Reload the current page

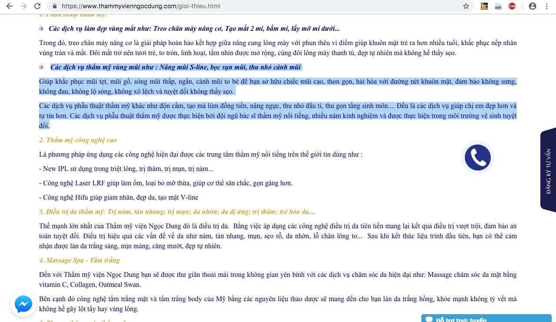[x=37, y=6]
